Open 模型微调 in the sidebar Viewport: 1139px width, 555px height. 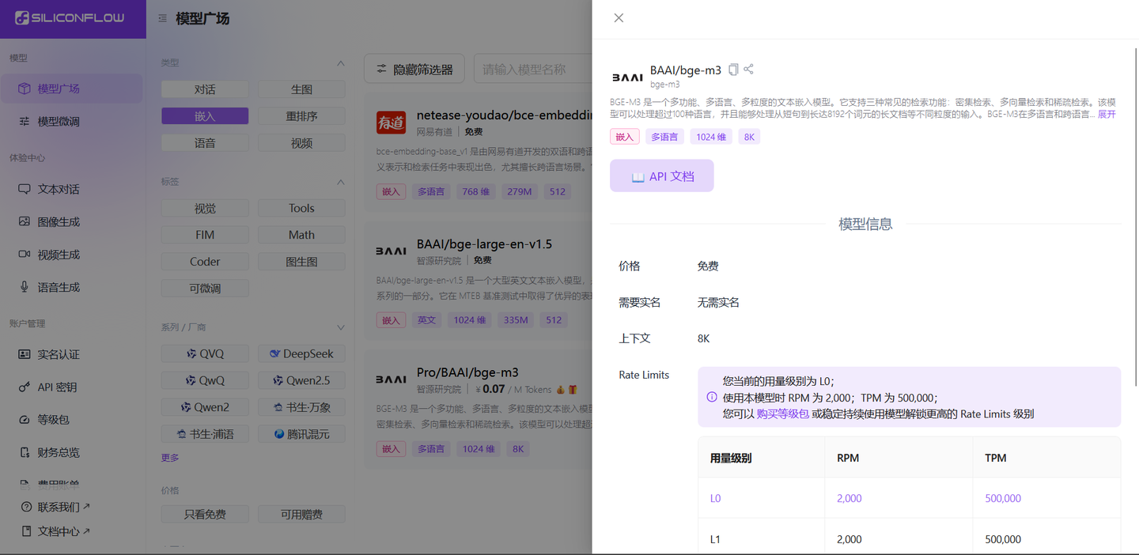(71, 121)
